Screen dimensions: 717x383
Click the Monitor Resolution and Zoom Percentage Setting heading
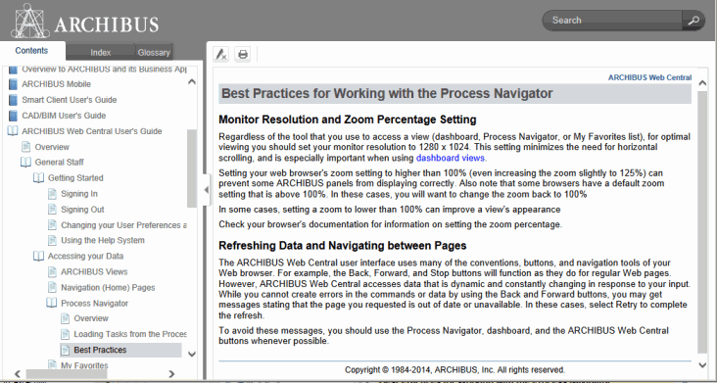pos(348,120)
